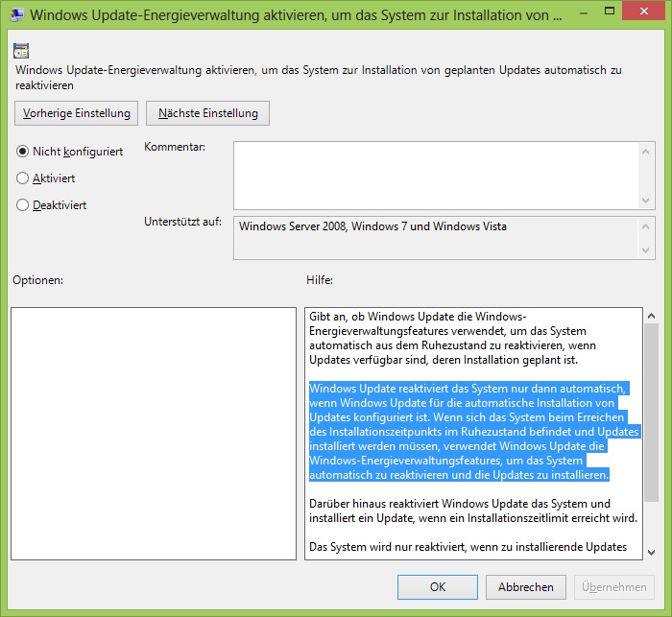
Task: Click the policy setting icon below title bar
Action: 21,51
